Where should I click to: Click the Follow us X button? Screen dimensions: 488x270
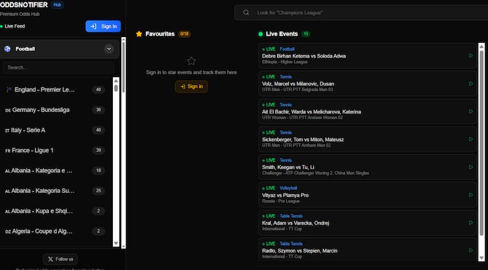tap(60, 259)
